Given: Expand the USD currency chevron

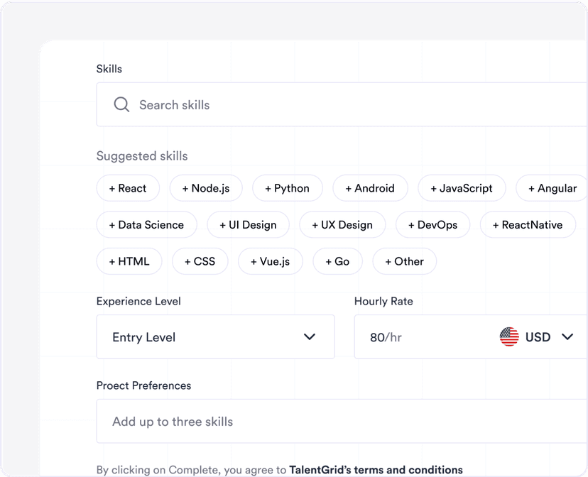Looking at the screenshot, I should click(x=567, y=337).
